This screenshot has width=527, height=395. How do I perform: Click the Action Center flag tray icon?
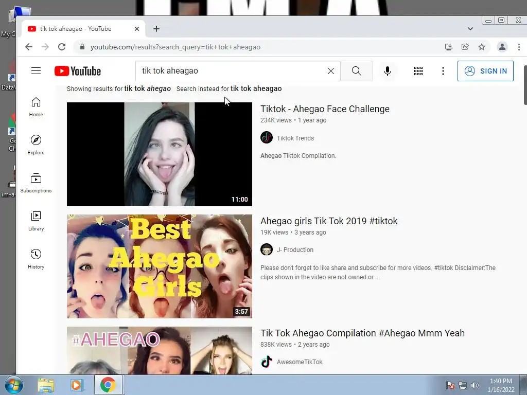[x=450, y=385]
